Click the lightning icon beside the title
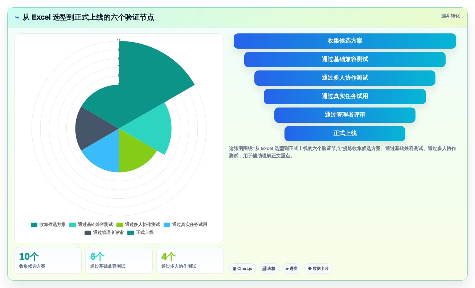The image size is (475, 288). point(17,17)
